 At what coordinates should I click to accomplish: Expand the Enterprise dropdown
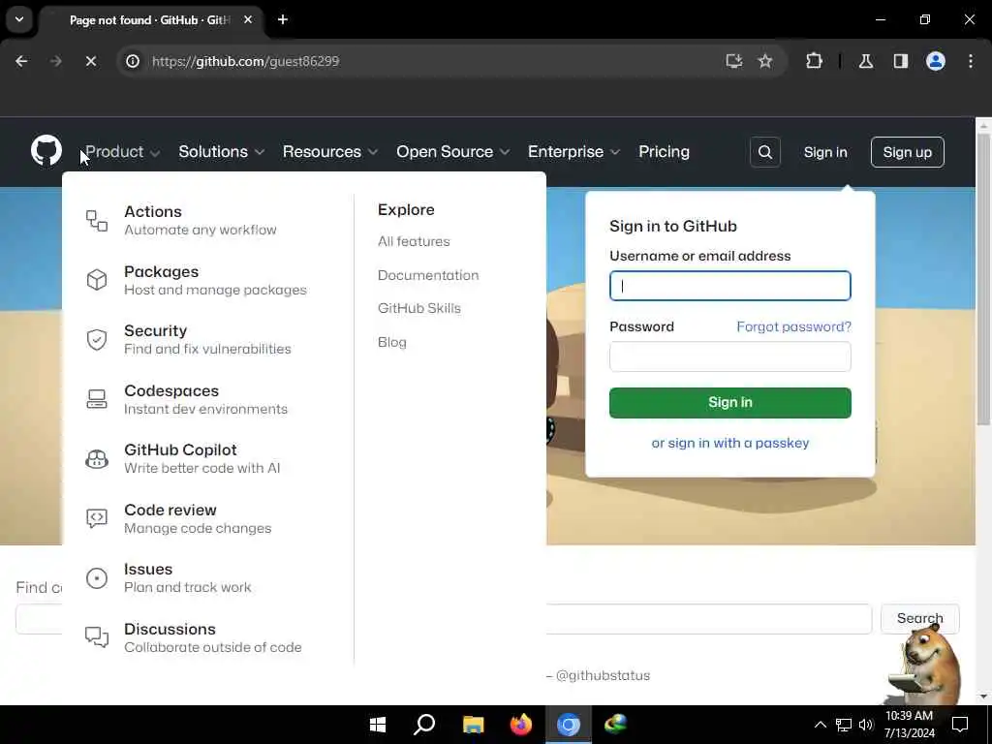pos(573,152)
